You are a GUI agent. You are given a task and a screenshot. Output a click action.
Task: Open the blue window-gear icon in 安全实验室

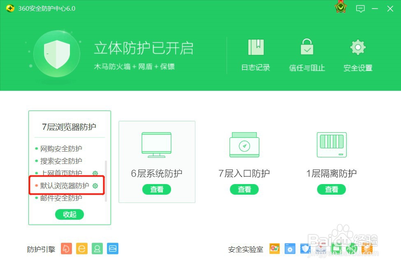[290, 249]
